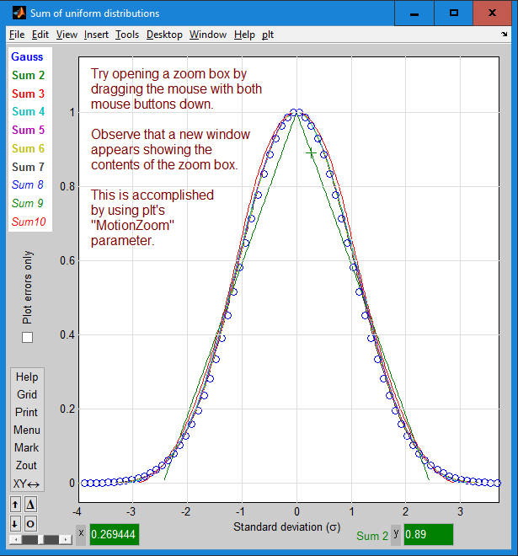This screenshot has height=556, width=518.
Task: Click the circle marker button
Action: coord(30,524)
